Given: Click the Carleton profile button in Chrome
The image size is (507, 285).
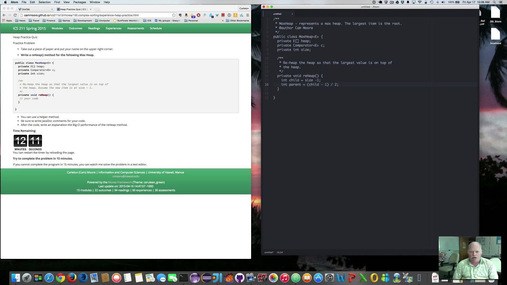Looking at the screenshot, I should click(244, 8).
